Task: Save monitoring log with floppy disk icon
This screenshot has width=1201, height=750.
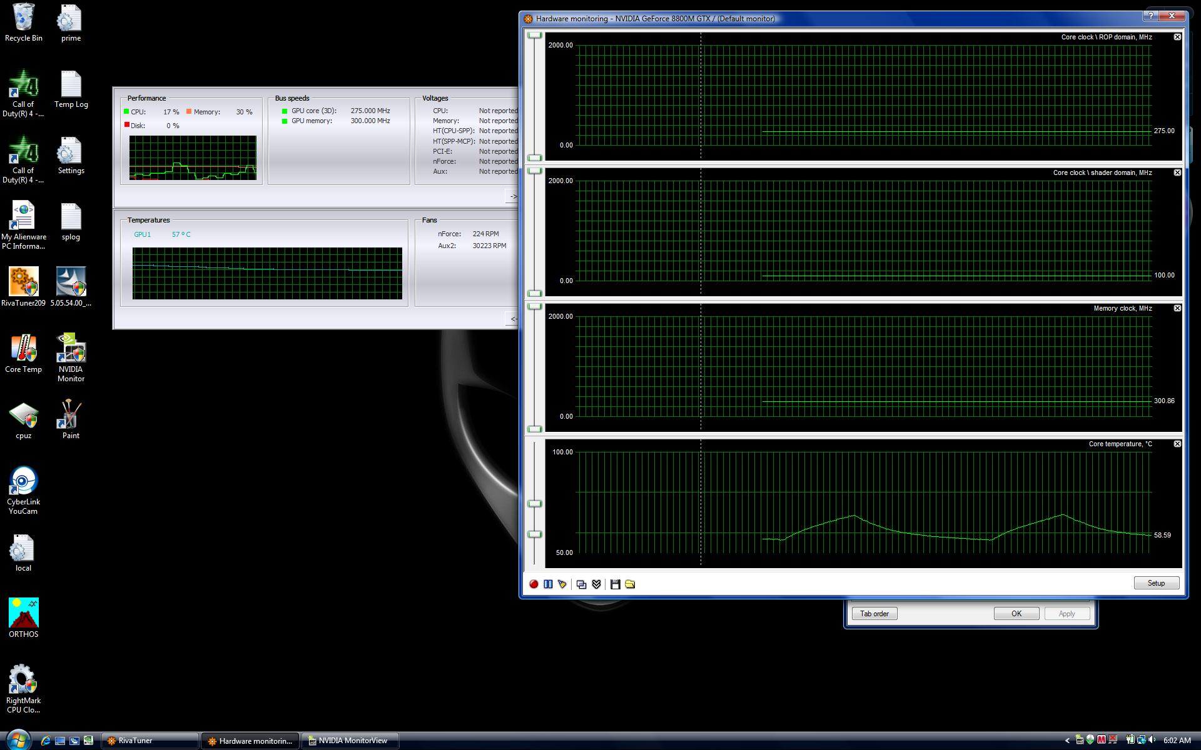Action: pos(616,584)
